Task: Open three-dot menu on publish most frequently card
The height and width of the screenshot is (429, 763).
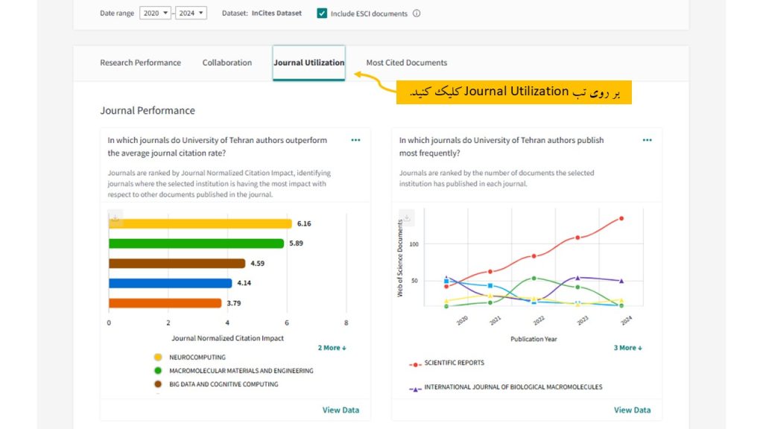Action: click(647, 140)
